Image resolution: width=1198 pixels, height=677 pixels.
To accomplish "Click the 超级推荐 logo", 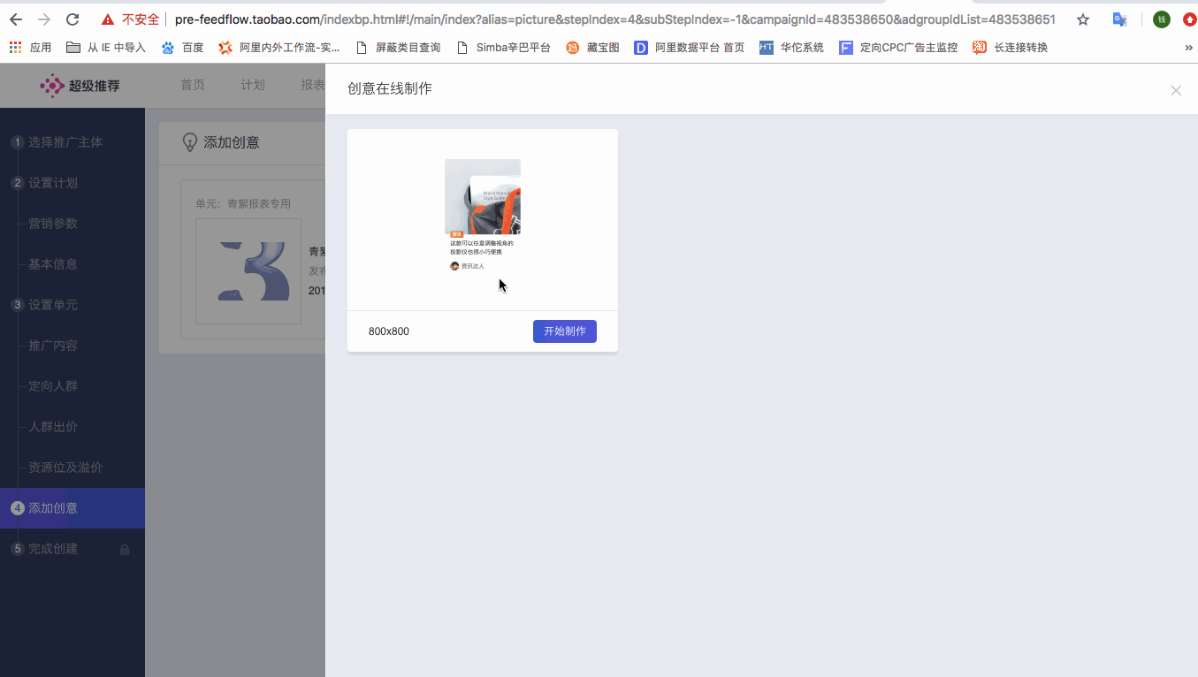I will (80, 86).
